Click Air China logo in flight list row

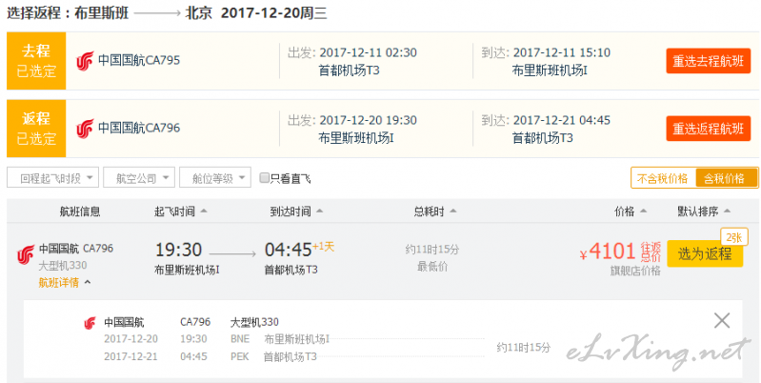pyautogui.click(x=26, y=255)
